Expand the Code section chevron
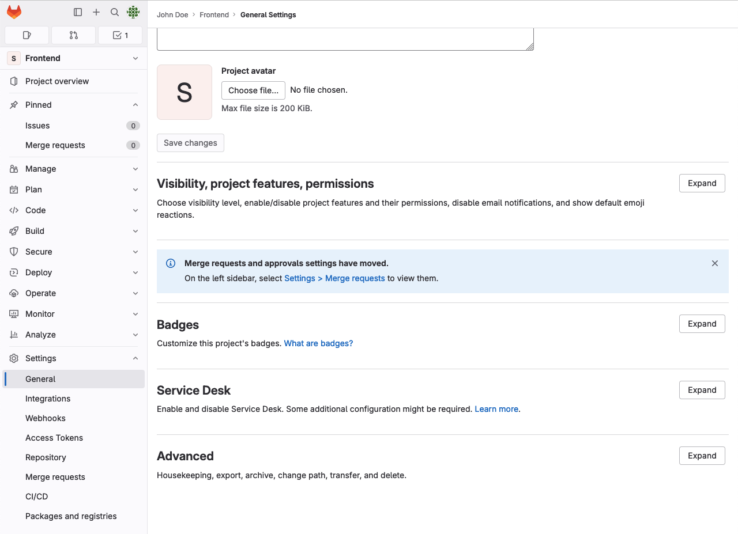Screen dimensions: 738x534 (135, 210)
